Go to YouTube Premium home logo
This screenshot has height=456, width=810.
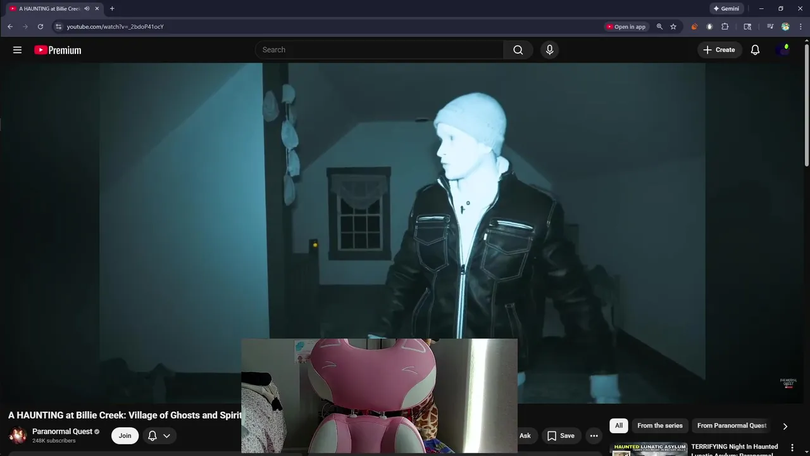pos(58,50)
